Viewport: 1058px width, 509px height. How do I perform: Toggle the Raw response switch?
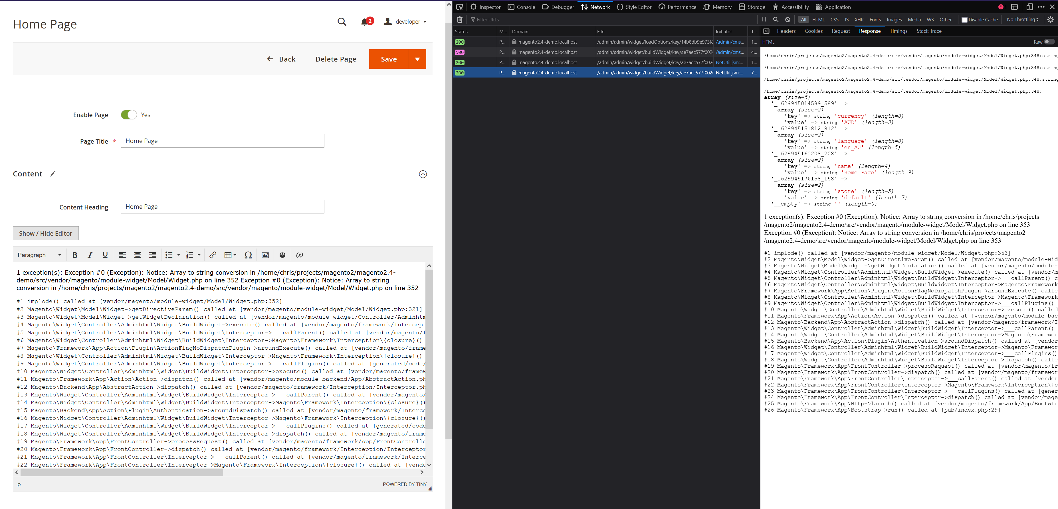click(x=1049, y=42)
